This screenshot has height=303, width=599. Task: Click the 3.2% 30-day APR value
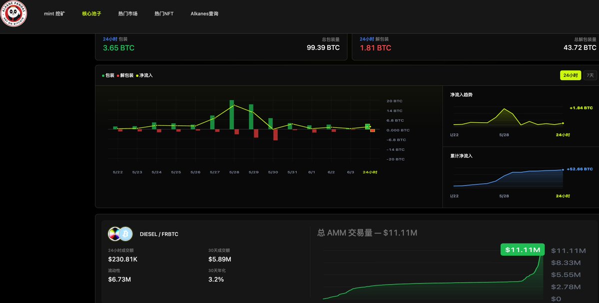pos(216,280)
